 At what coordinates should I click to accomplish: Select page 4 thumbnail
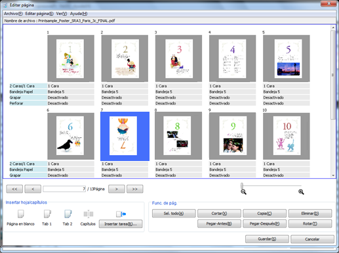coord(232,58)
